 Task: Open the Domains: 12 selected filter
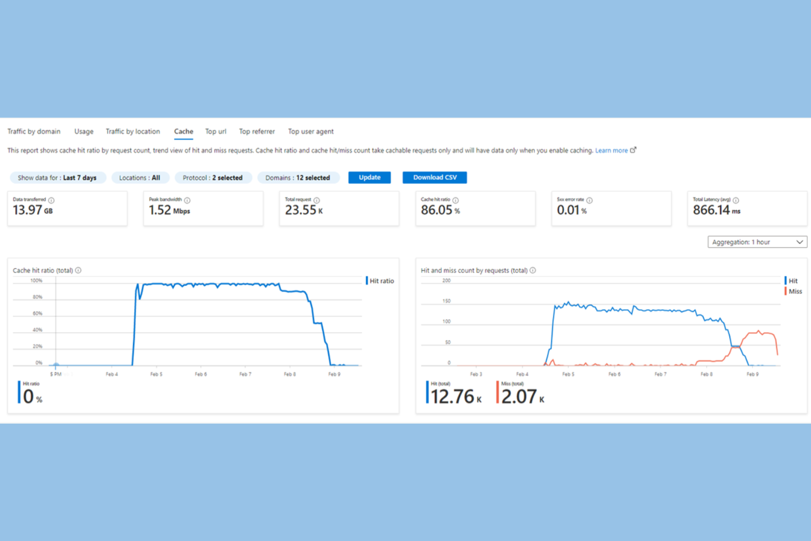299,177
